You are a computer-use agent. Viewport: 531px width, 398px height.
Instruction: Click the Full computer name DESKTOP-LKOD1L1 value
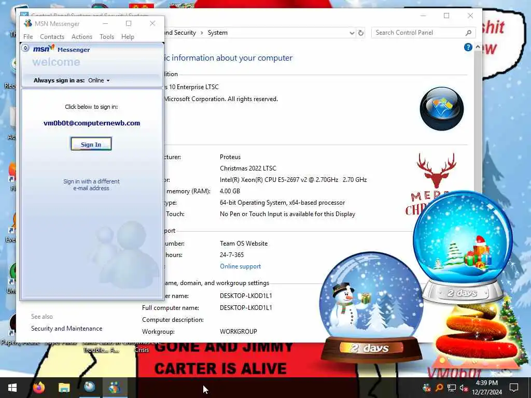(246, 308)
